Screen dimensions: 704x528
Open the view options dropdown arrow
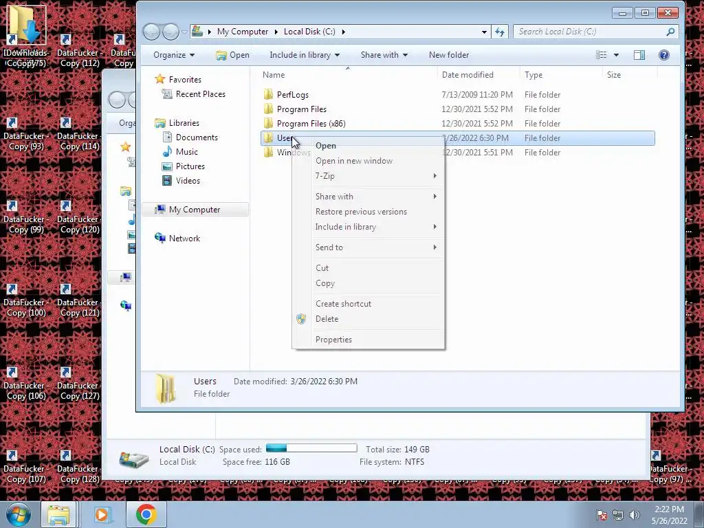pyautogui.click(x=616, y=55)
